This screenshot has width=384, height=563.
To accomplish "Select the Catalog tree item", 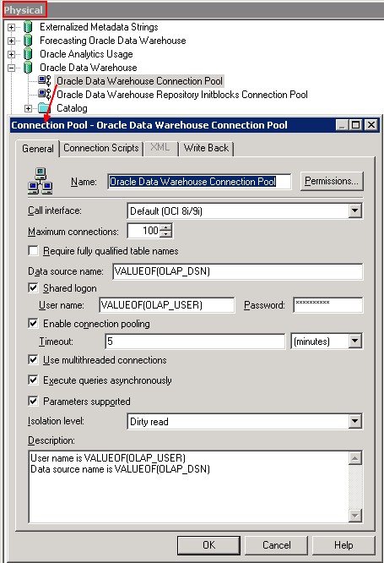I will tap(72, 108).
